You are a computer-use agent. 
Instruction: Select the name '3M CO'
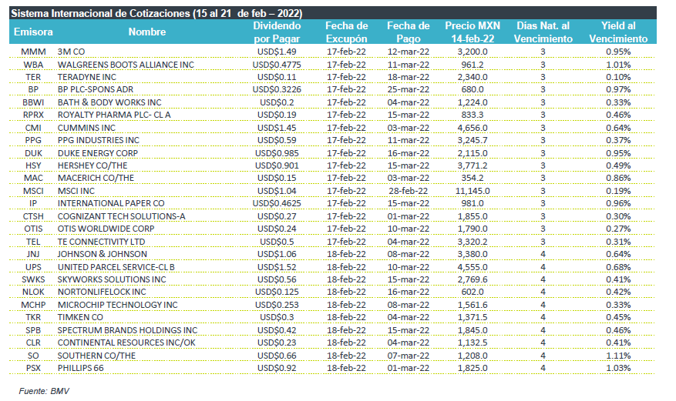(x=71, y=52)
